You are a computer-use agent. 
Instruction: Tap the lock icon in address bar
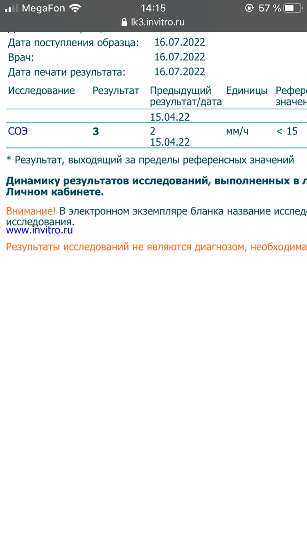[x=124, y=22]
